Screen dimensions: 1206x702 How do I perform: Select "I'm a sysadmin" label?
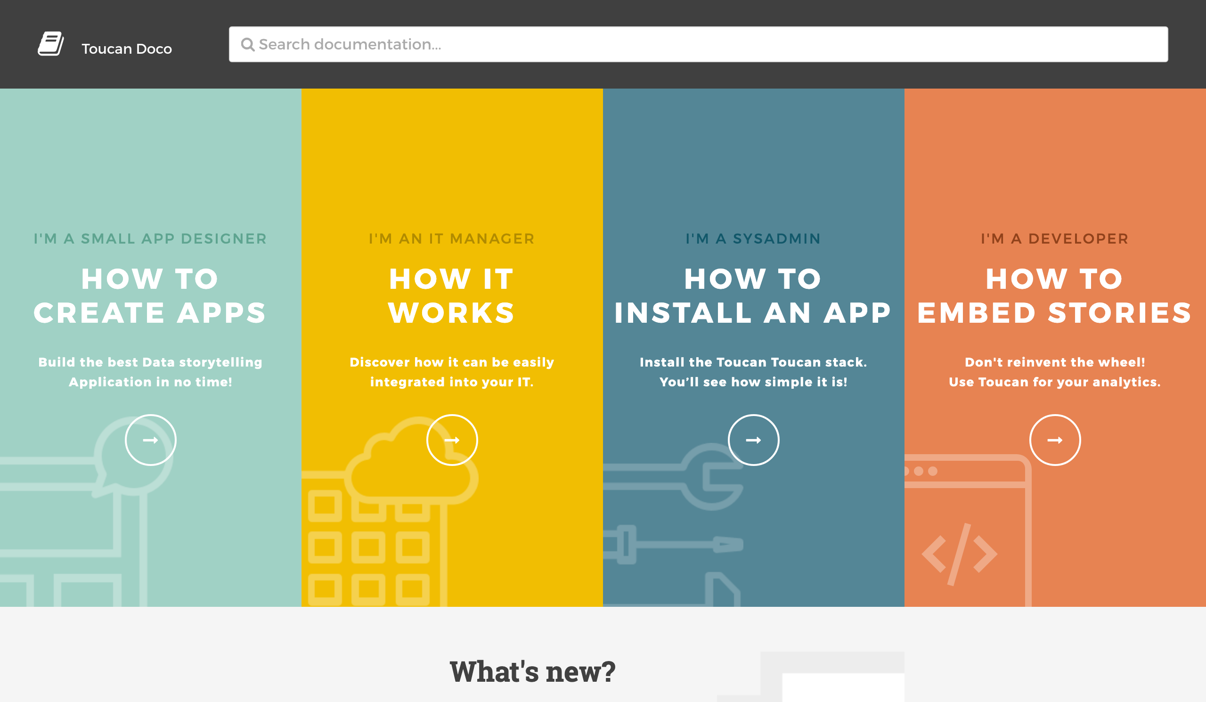[x=753, y=238]
